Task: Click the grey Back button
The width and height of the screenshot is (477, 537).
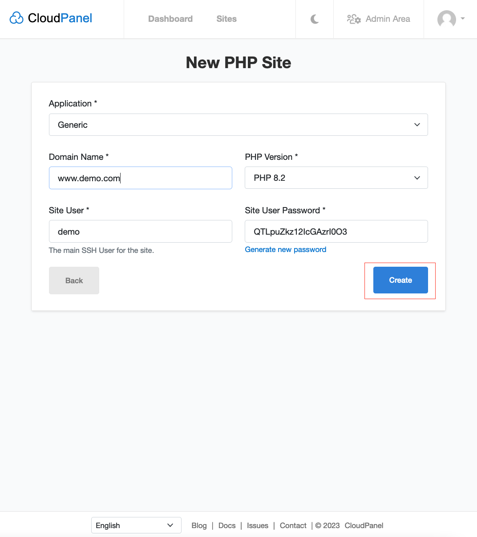Action: (x=74, y=281)
